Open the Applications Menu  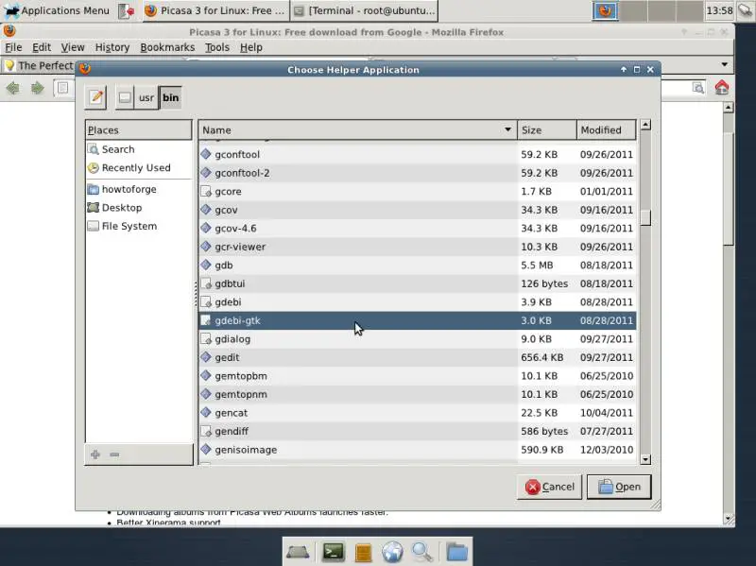[56, 10]
